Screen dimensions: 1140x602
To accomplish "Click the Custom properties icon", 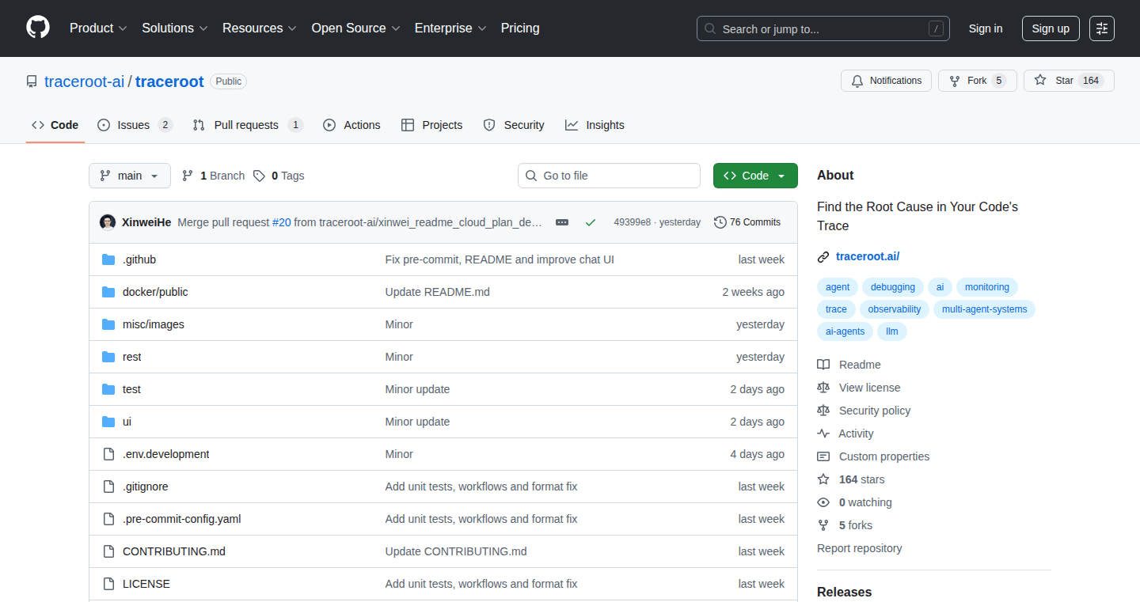I will (823, 456).
